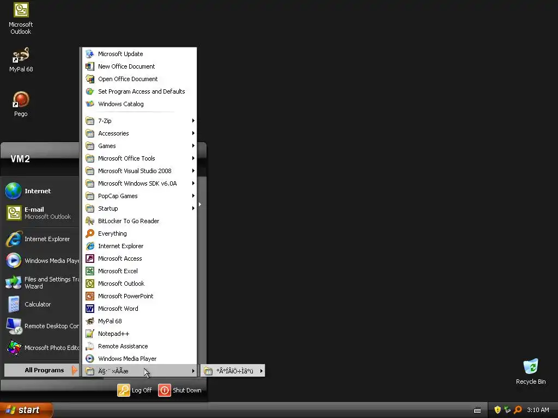558x418 pixels.
Task: Open Windows Media Player in All Programs list
Action: click(139, 358)
